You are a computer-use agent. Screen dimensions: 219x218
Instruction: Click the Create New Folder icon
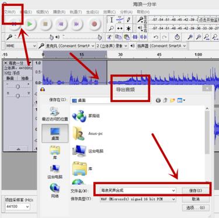coord(172,101)
